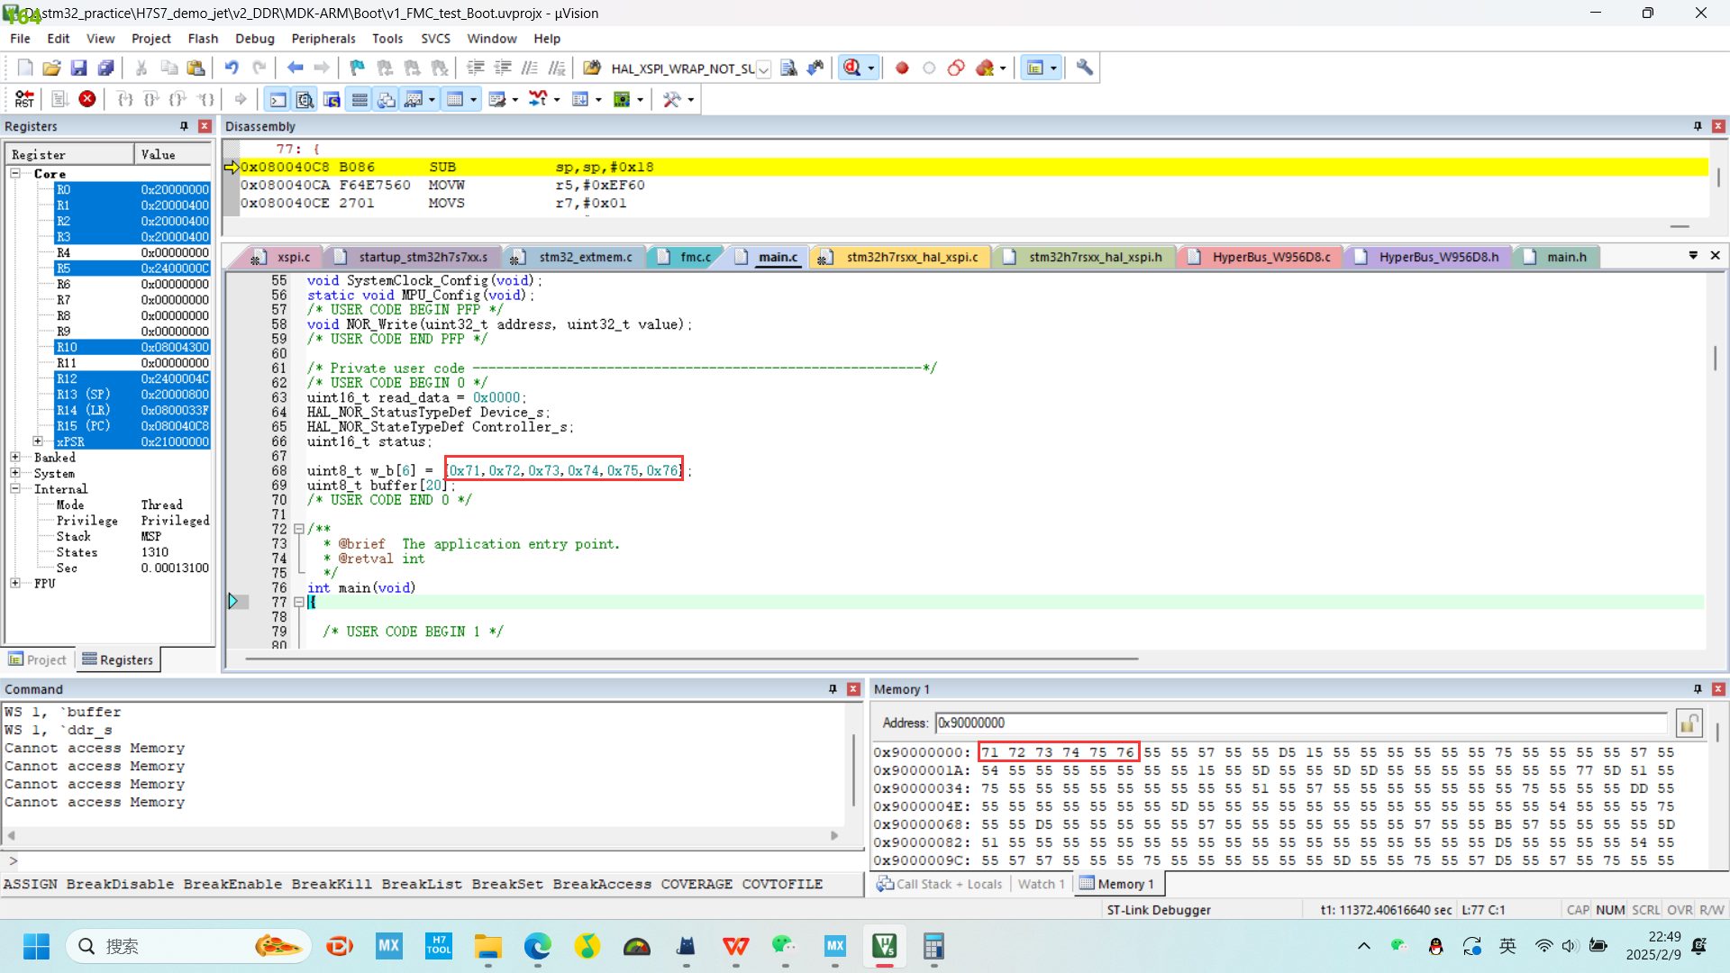
Task: Switch to the Project panel tab
Action: click(39, 659)
